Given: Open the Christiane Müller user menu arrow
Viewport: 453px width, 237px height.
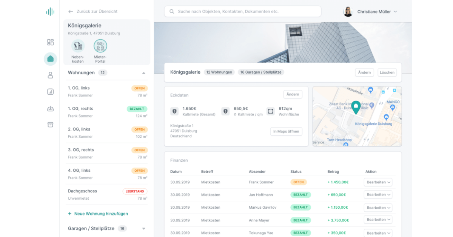Looking at the screenshot, I should [x=395, y=12].
